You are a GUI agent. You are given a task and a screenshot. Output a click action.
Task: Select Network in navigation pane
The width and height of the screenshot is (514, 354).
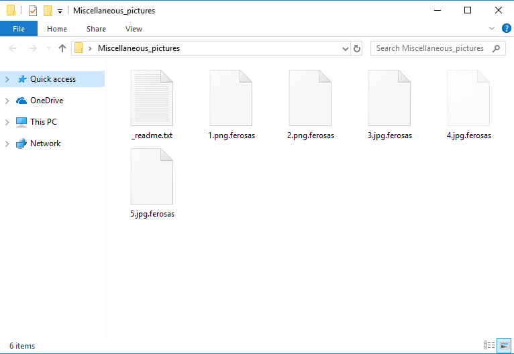tap(45, 143)
